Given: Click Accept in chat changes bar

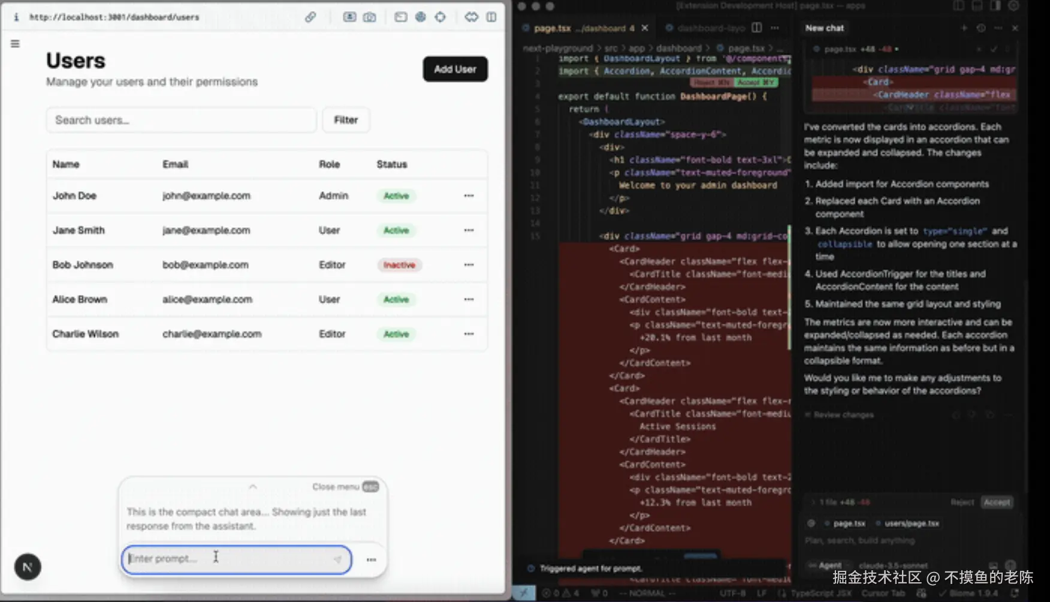Looking at the screenshot, I should coord(997,502).
